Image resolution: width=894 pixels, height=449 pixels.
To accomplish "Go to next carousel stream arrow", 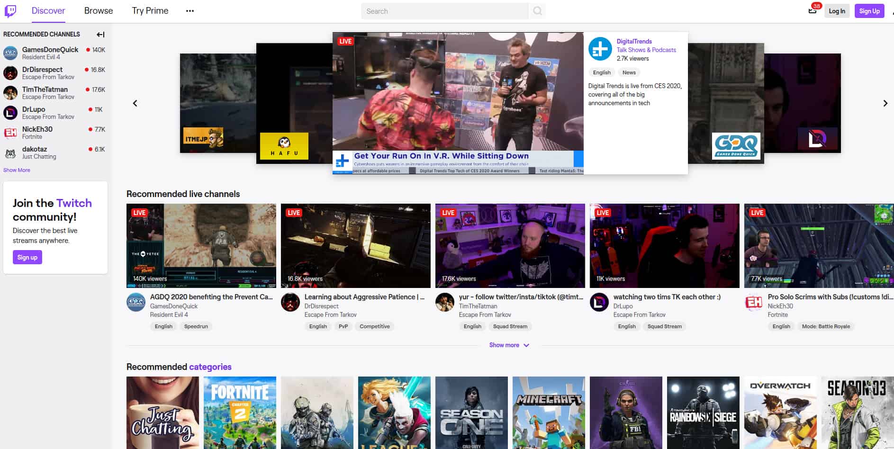I will (x=885, y=103).
